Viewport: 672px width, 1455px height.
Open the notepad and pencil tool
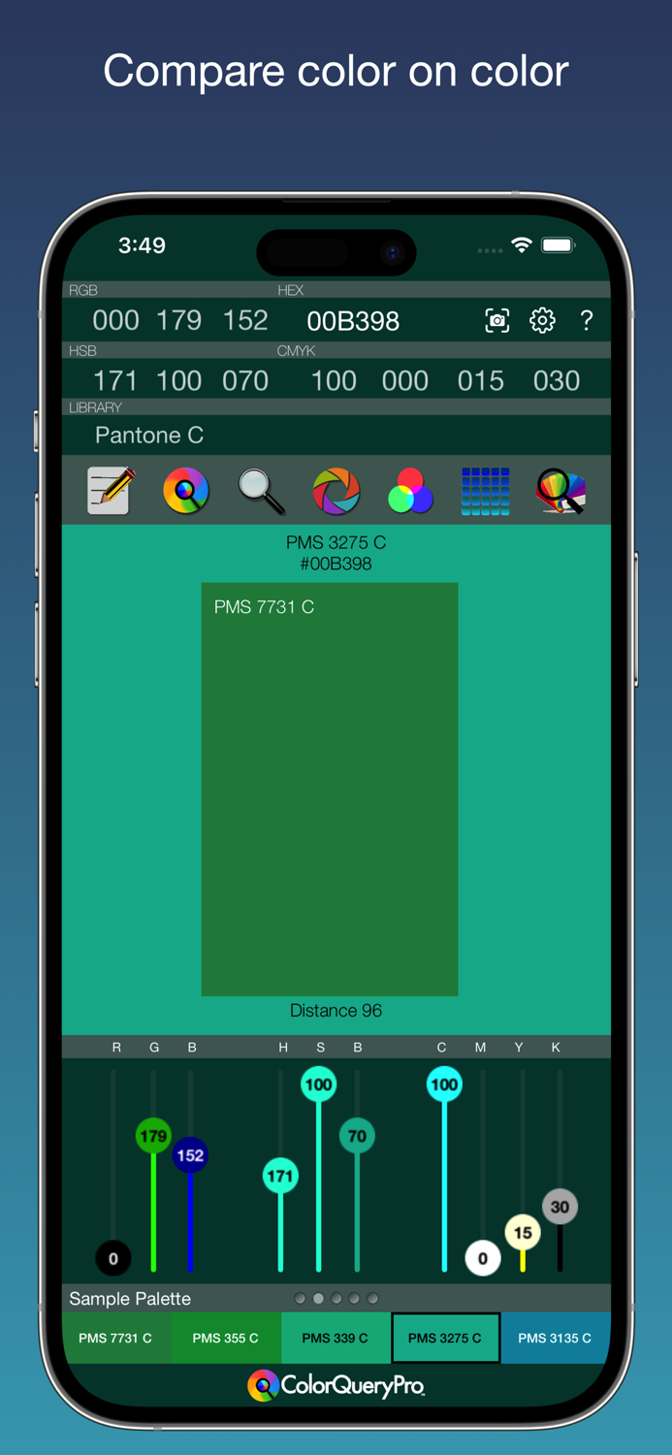tap(111, 490)
